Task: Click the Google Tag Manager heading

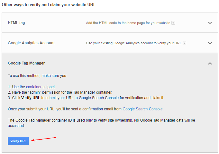Action: pos(26,63)
